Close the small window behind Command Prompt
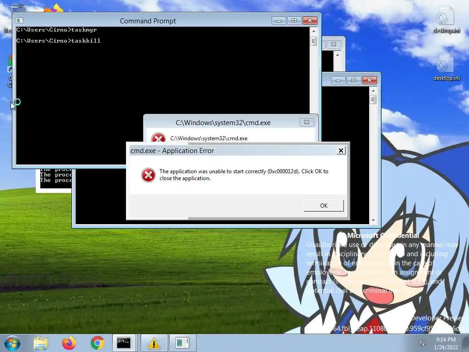 click(x=333, y=44)
